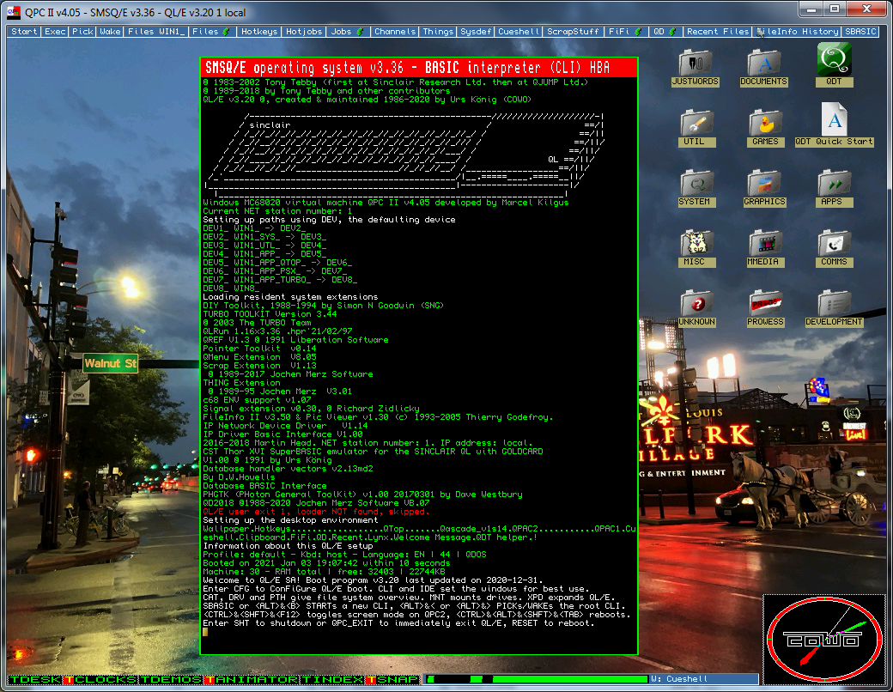The image size is (893, 692).
Task: Toggle the CLOCKS item in the bottom bar
Action: 100,679
